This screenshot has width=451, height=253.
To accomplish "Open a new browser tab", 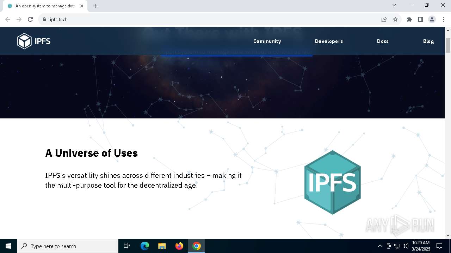I will coord(95,6).
